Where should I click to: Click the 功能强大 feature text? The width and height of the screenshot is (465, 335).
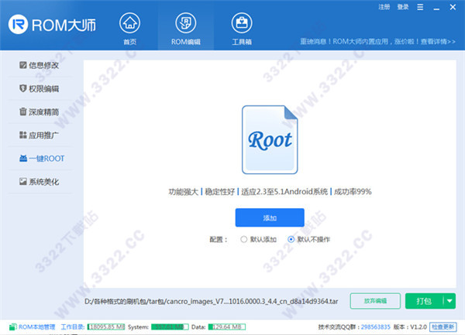(183, 192)
